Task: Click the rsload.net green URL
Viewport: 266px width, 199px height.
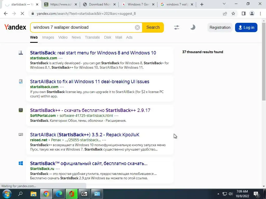Action: click(39, 140)
